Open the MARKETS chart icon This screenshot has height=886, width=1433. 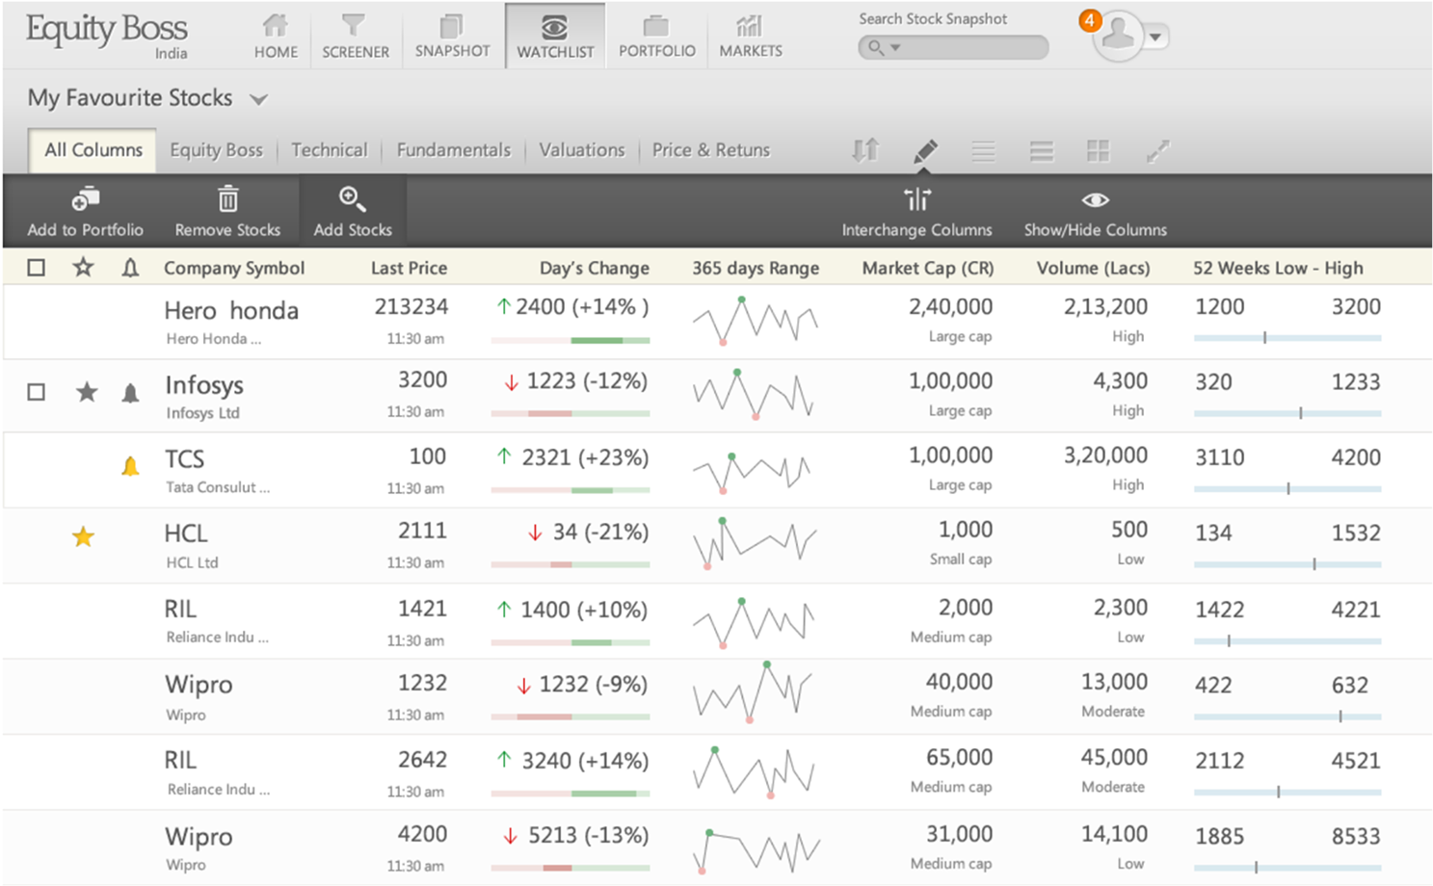click(x=750, y=25)
